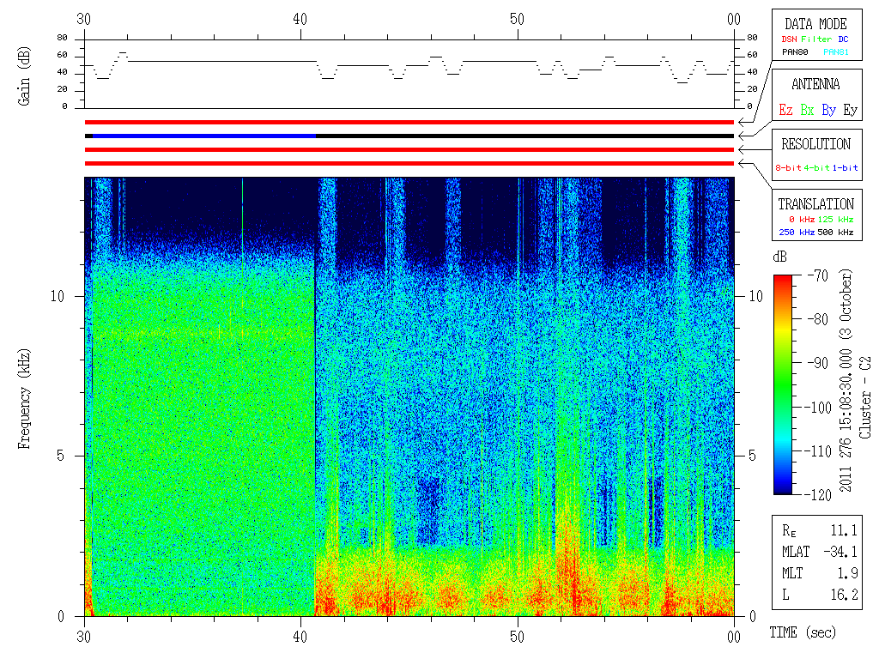Click the PAN80 legend entry

[x=795, y=52]
